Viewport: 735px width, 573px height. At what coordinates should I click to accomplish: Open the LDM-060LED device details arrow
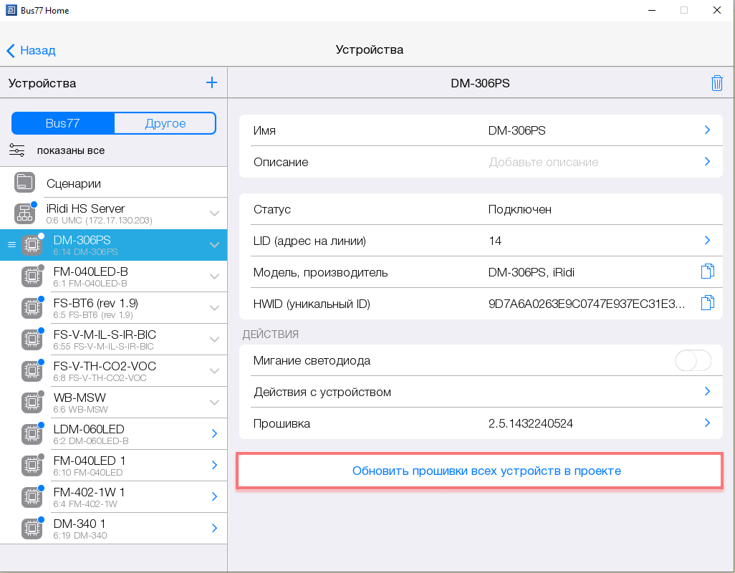[x=214, y=433]
